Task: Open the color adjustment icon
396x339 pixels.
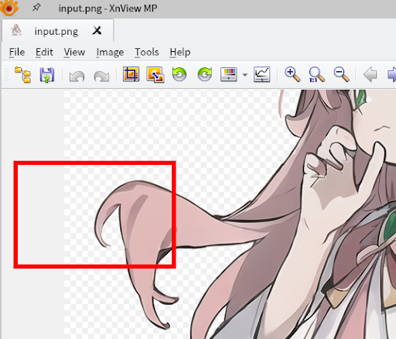Action: click(x=229, y=74)
